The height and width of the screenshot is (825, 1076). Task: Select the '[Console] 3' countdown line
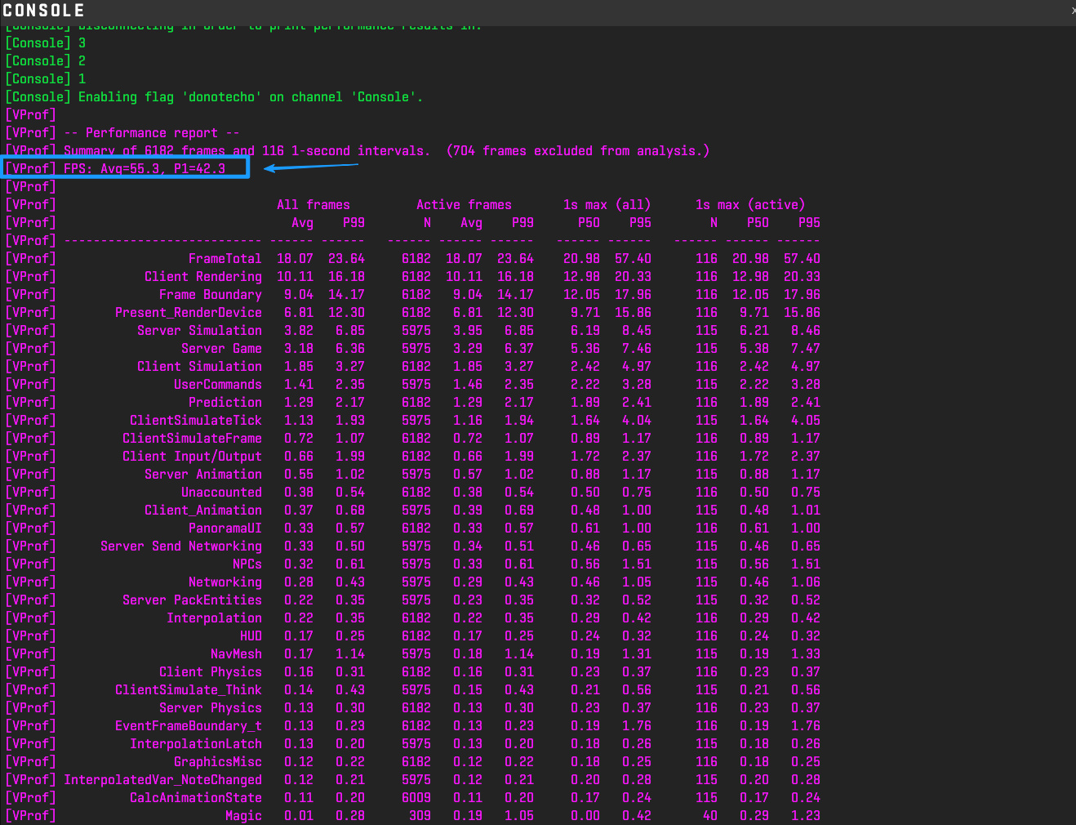click(46, 43)
